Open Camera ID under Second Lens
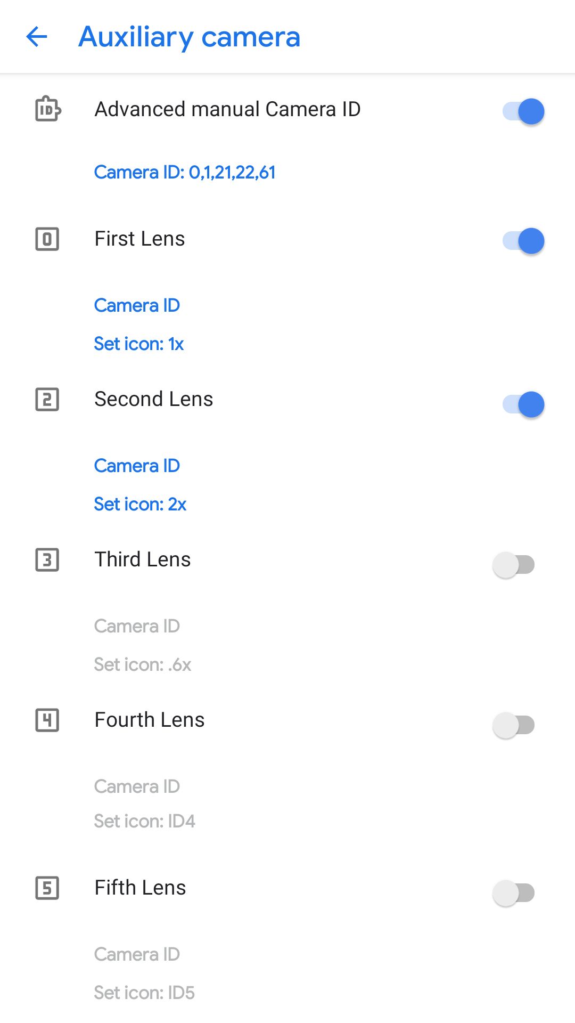 tap(137, 466)
